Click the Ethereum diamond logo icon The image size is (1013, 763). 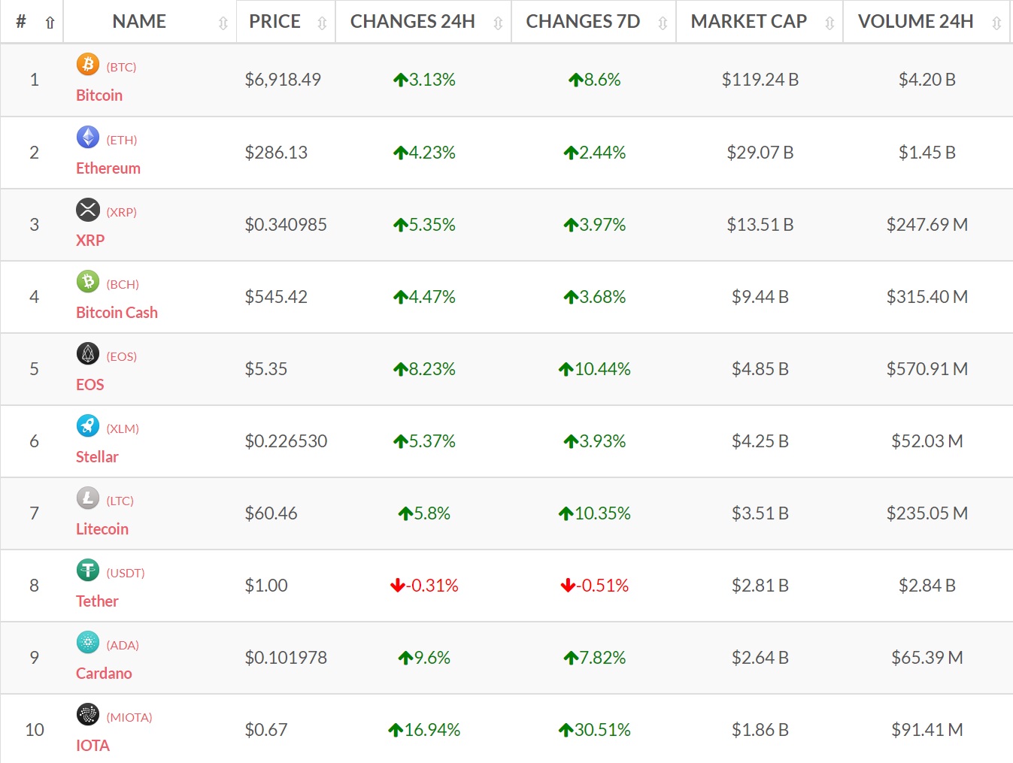coord(88,137)
